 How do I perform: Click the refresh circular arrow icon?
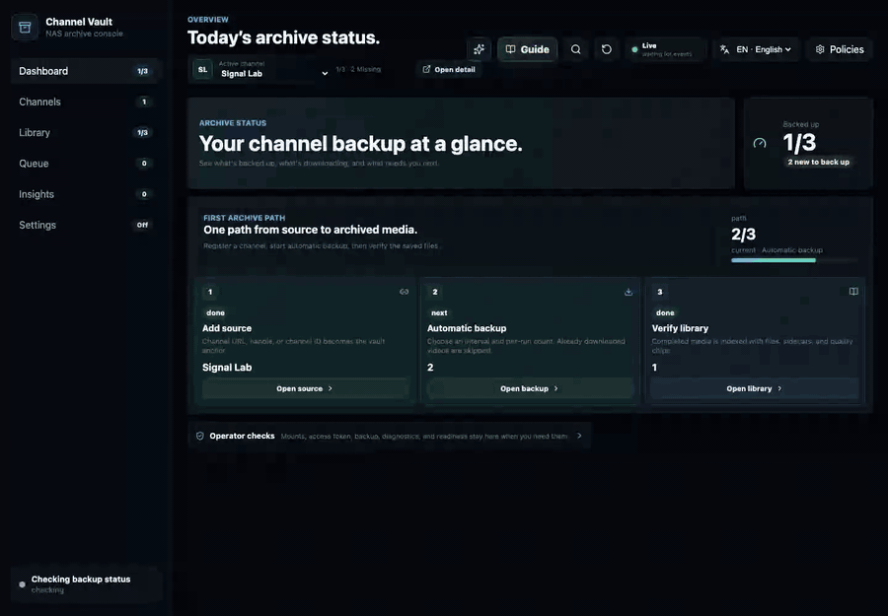pos(607,49)
